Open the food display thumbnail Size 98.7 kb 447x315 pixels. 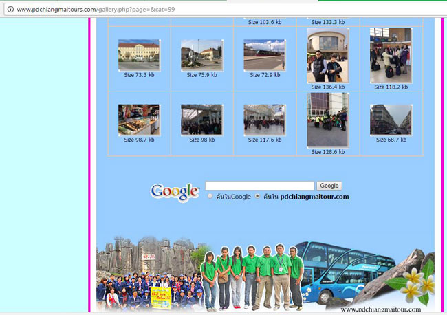pos(139,120)
